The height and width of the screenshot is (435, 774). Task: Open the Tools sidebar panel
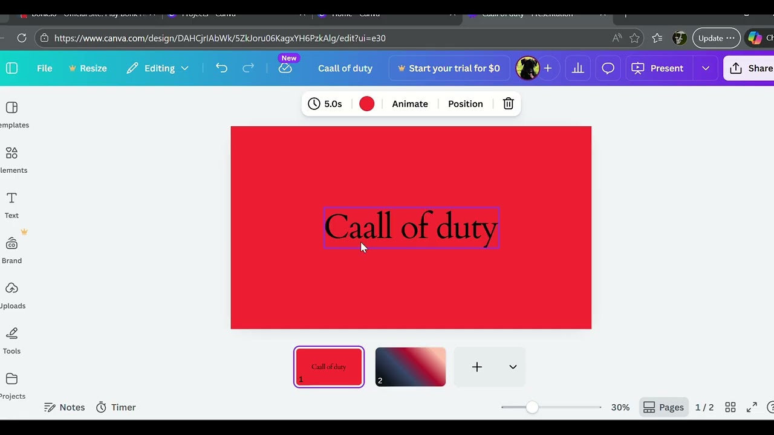coord(12,342)
